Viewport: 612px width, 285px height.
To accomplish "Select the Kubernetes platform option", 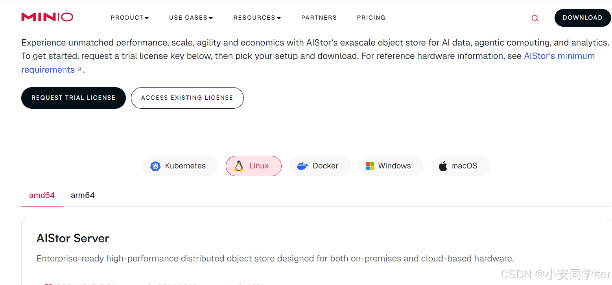I will [x=180, y=166].
